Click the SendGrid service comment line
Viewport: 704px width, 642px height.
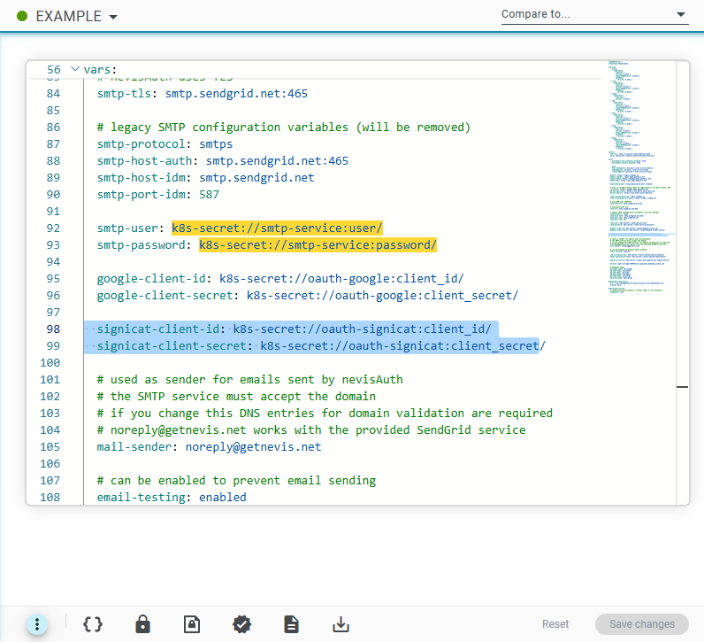coord(311,430)
